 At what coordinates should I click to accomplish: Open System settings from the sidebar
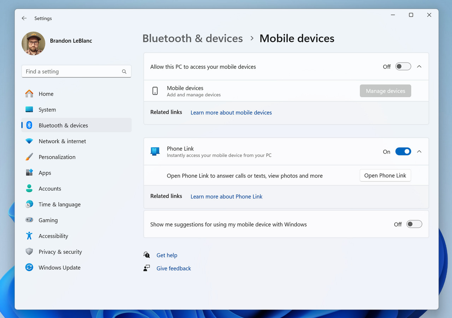29,110
